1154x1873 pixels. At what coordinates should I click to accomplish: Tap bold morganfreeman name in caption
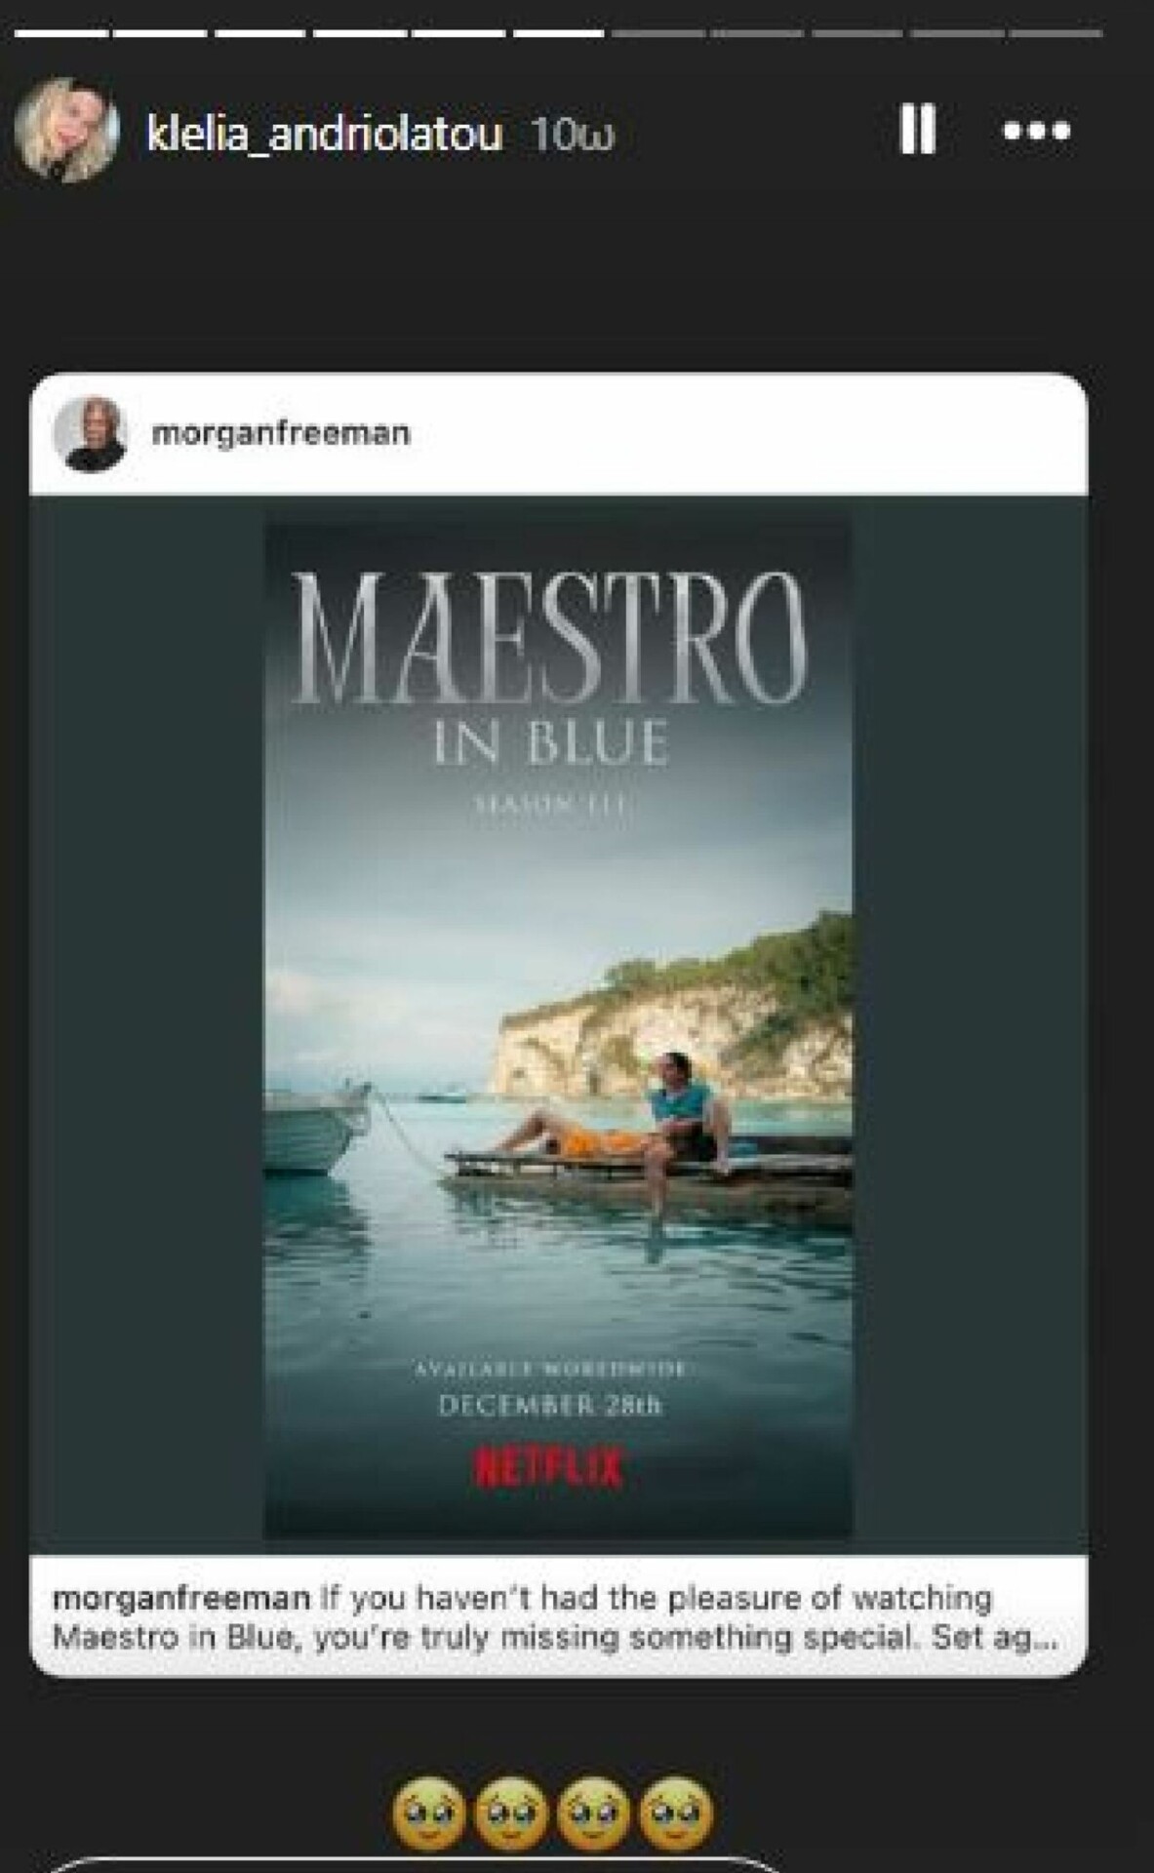coord(181,1598)
